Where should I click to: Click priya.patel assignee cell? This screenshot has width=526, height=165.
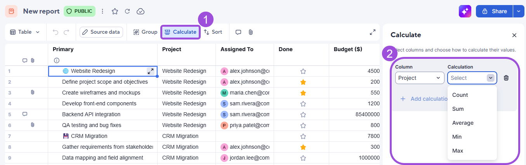245,125
